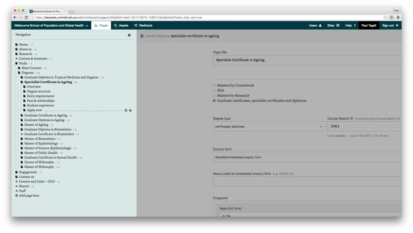Screen dimensions: 413x233
Task: Delete the Apply now page with trash icon
Action: pos(126,110)
